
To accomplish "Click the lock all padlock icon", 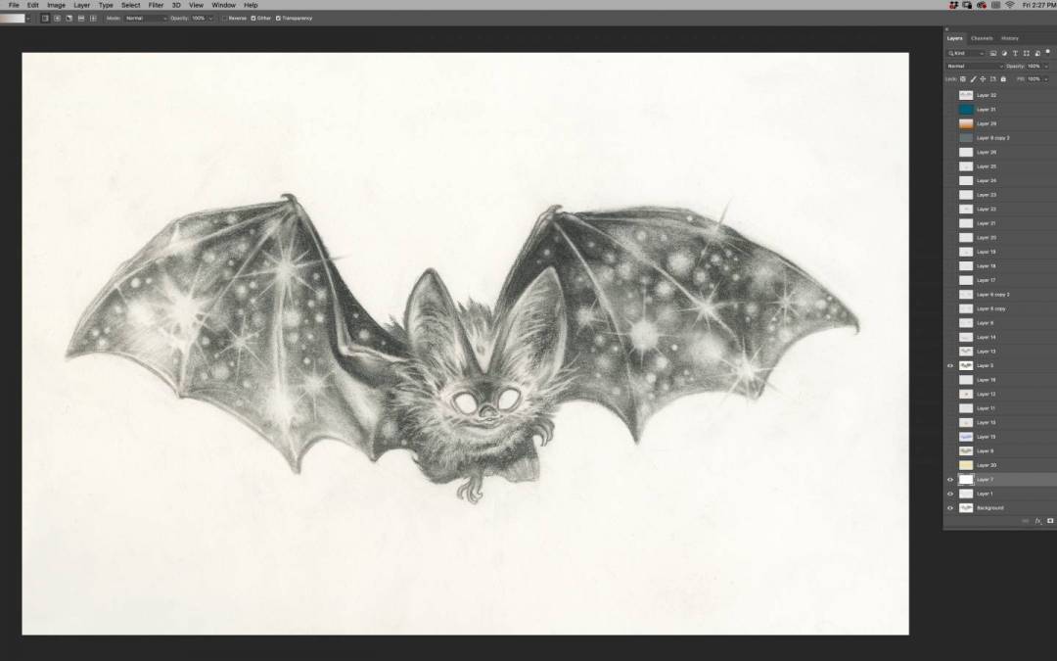I will (x=1002, y=78).
